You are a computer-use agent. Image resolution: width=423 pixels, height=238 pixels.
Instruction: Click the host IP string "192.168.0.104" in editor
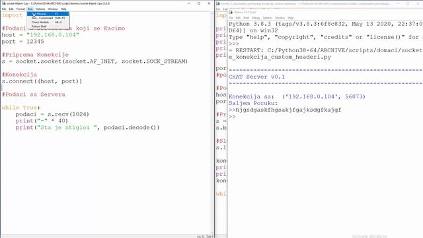53,35
